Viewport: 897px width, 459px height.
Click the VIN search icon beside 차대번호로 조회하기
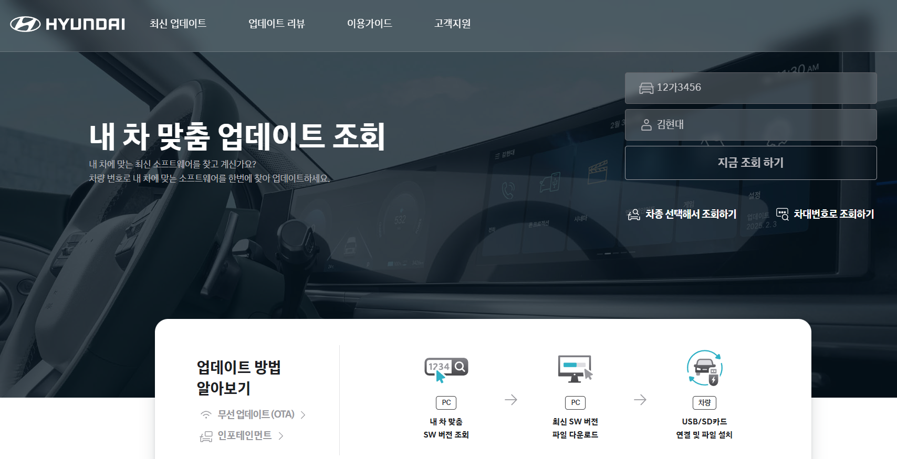783,214
